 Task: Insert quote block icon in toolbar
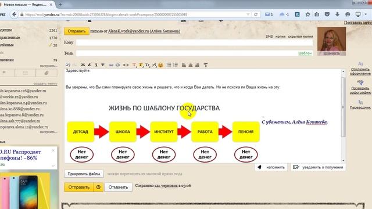(126, 64)
